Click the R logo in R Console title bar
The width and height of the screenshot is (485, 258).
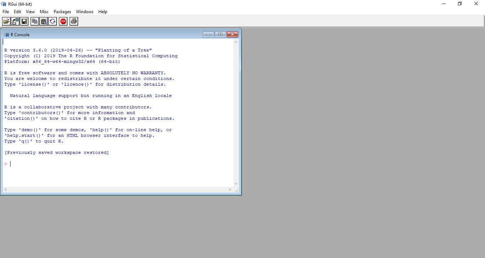click(x=7, y=34)
